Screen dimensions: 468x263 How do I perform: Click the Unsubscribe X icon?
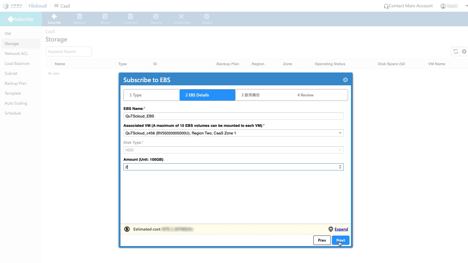click(x=181, y=17)
